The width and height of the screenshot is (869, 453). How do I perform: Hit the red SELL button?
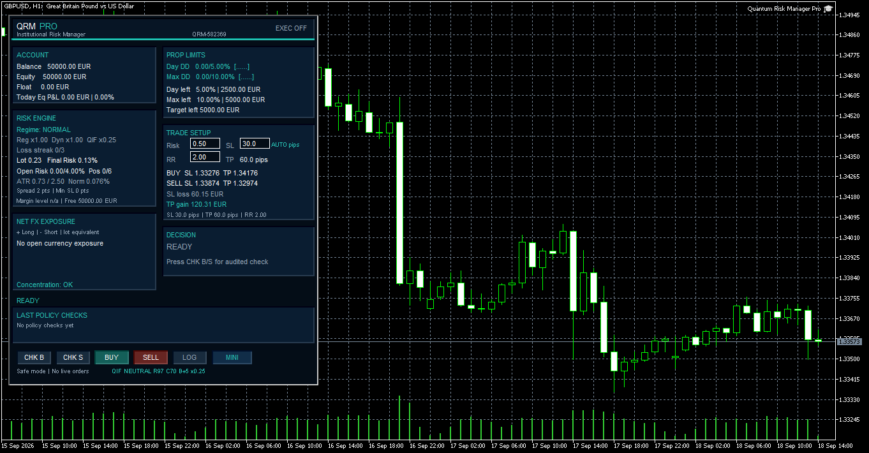(x=151, y=358)
